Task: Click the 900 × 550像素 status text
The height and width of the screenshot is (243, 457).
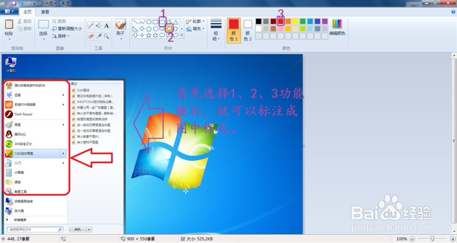Action: (141, 239)
